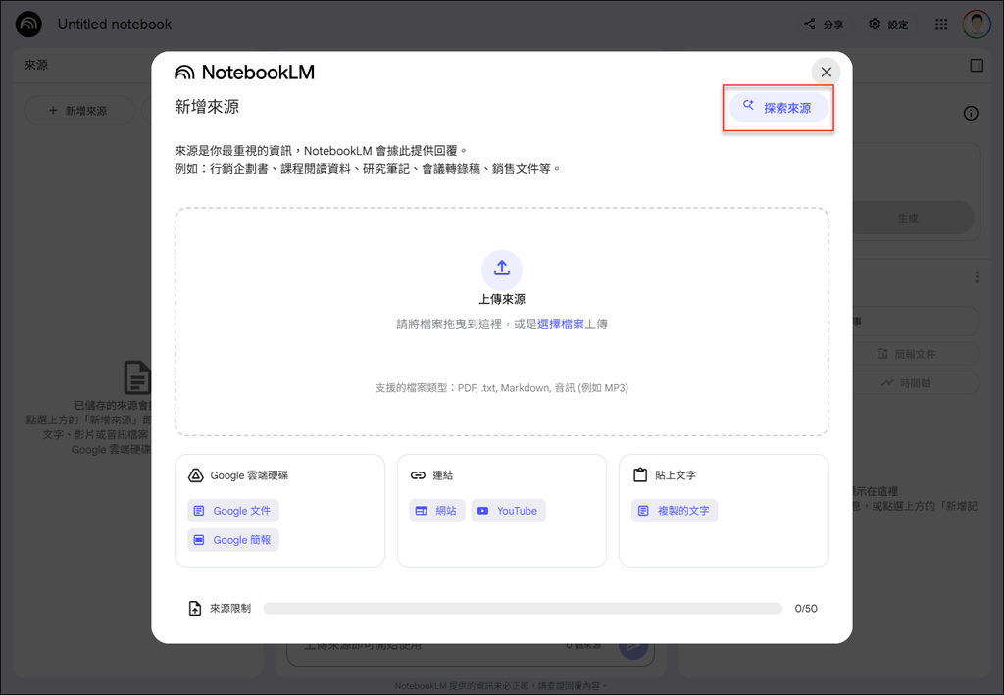Open the account profile avatar
Image resolution: width=1004 pixels, height=695 pixels.
(x=976, y=25)
